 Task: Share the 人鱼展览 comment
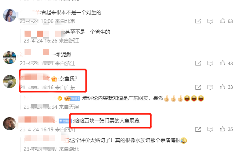point(198,129)
